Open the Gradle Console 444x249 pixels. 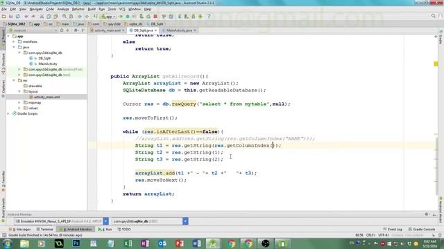422,229
